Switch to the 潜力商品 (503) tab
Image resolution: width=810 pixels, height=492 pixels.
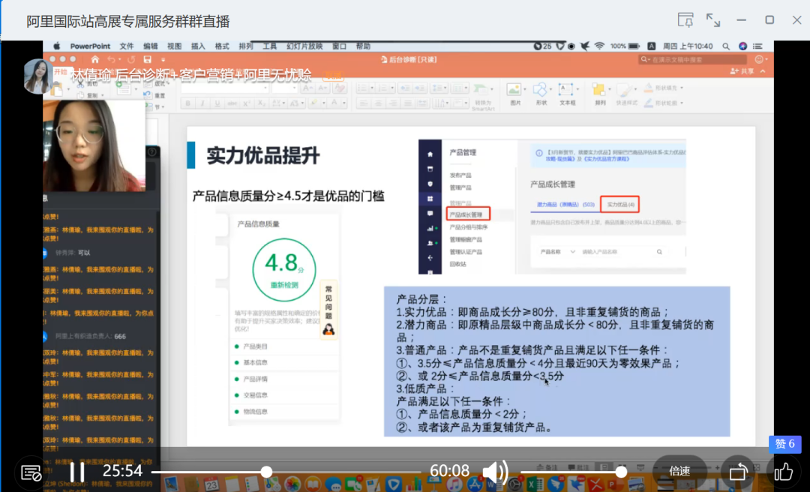click(x=565, y=205)
